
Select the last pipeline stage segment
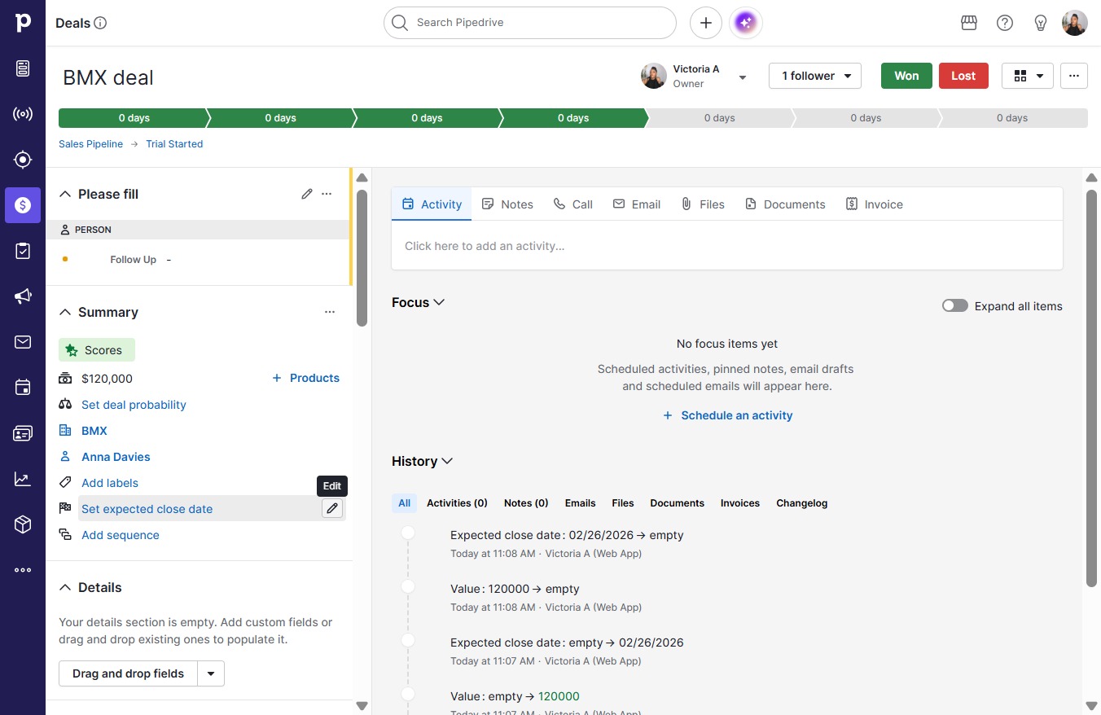[x=1012, y=118]
